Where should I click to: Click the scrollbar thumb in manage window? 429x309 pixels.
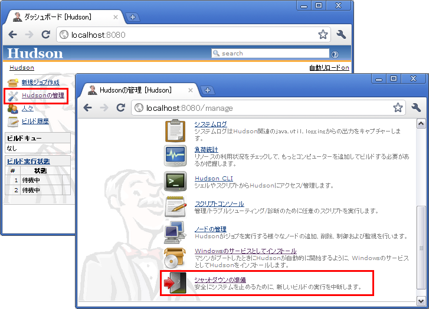[x=421, y=248]
